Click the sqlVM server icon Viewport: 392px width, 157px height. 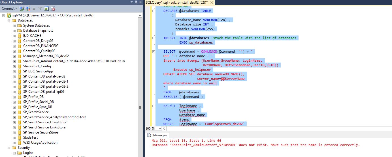pos(9,15)
